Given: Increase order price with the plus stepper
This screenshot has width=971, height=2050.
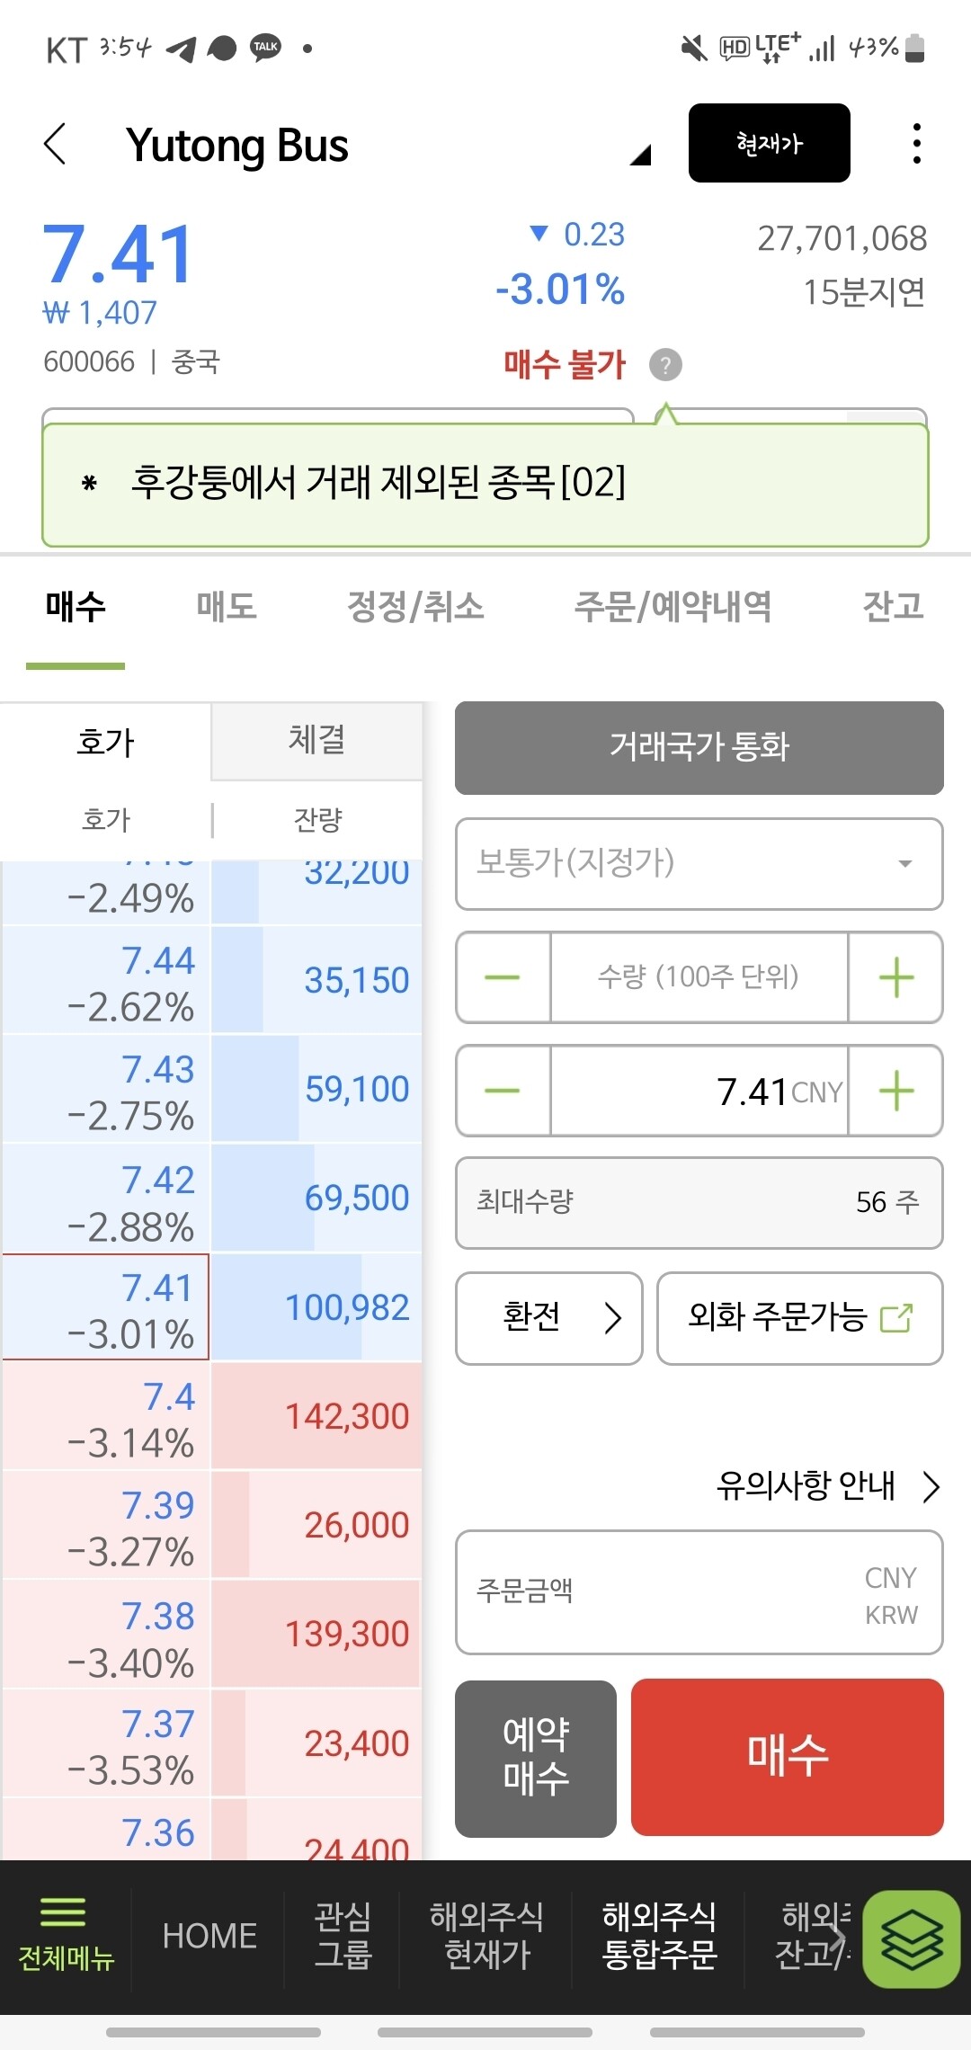Looking at the screenshot, I should [x=895, y=1091].
